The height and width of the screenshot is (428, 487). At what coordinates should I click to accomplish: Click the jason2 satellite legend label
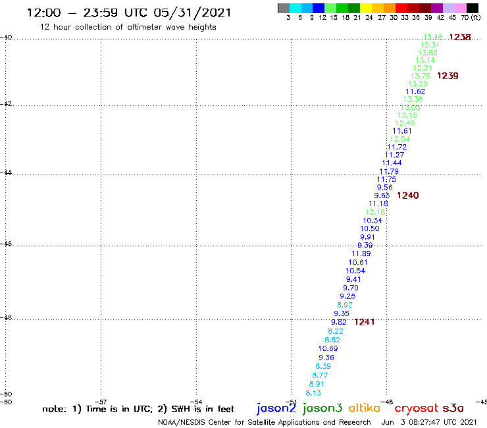(276, 408)
